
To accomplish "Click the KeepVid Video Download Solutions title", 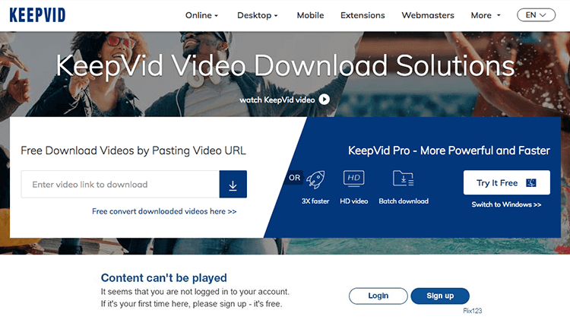I will point(285,66).
